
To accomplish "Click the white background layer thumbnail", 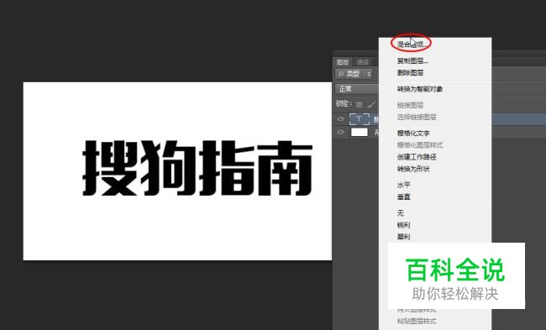I will pos(360,132).
